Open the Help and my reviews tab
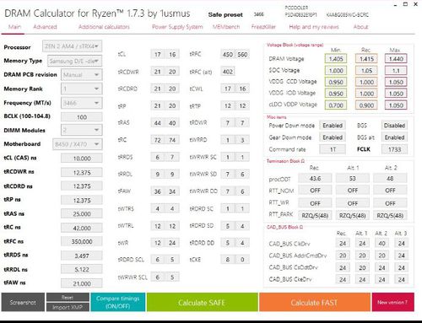The width and height of the screenshot is (422, 323). coord(314,27)
